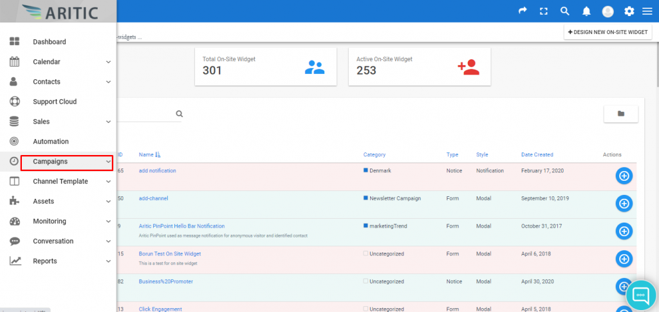Click the Monitoring gauge icon
This screenshot has height=312, width=659.
point(15,221)
